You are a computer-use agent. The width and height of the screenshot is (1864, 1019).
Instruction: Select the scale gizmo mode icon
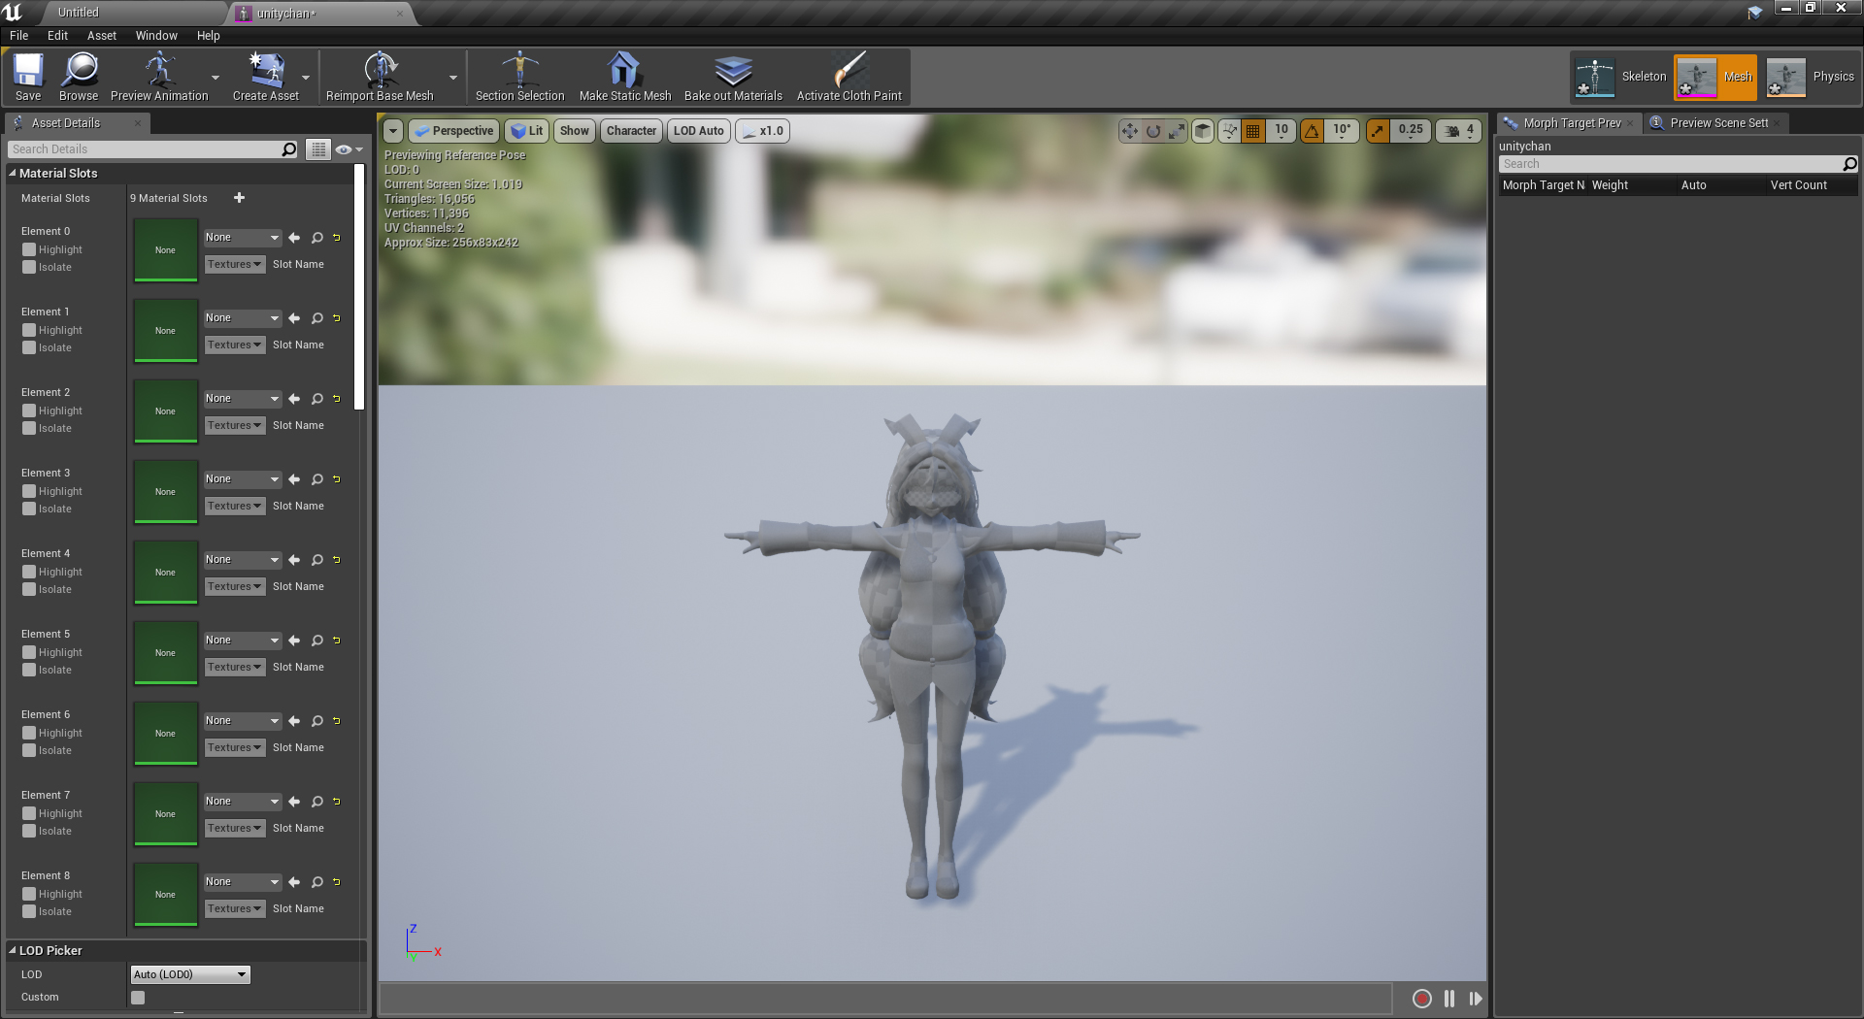(x=1176, y=131)
